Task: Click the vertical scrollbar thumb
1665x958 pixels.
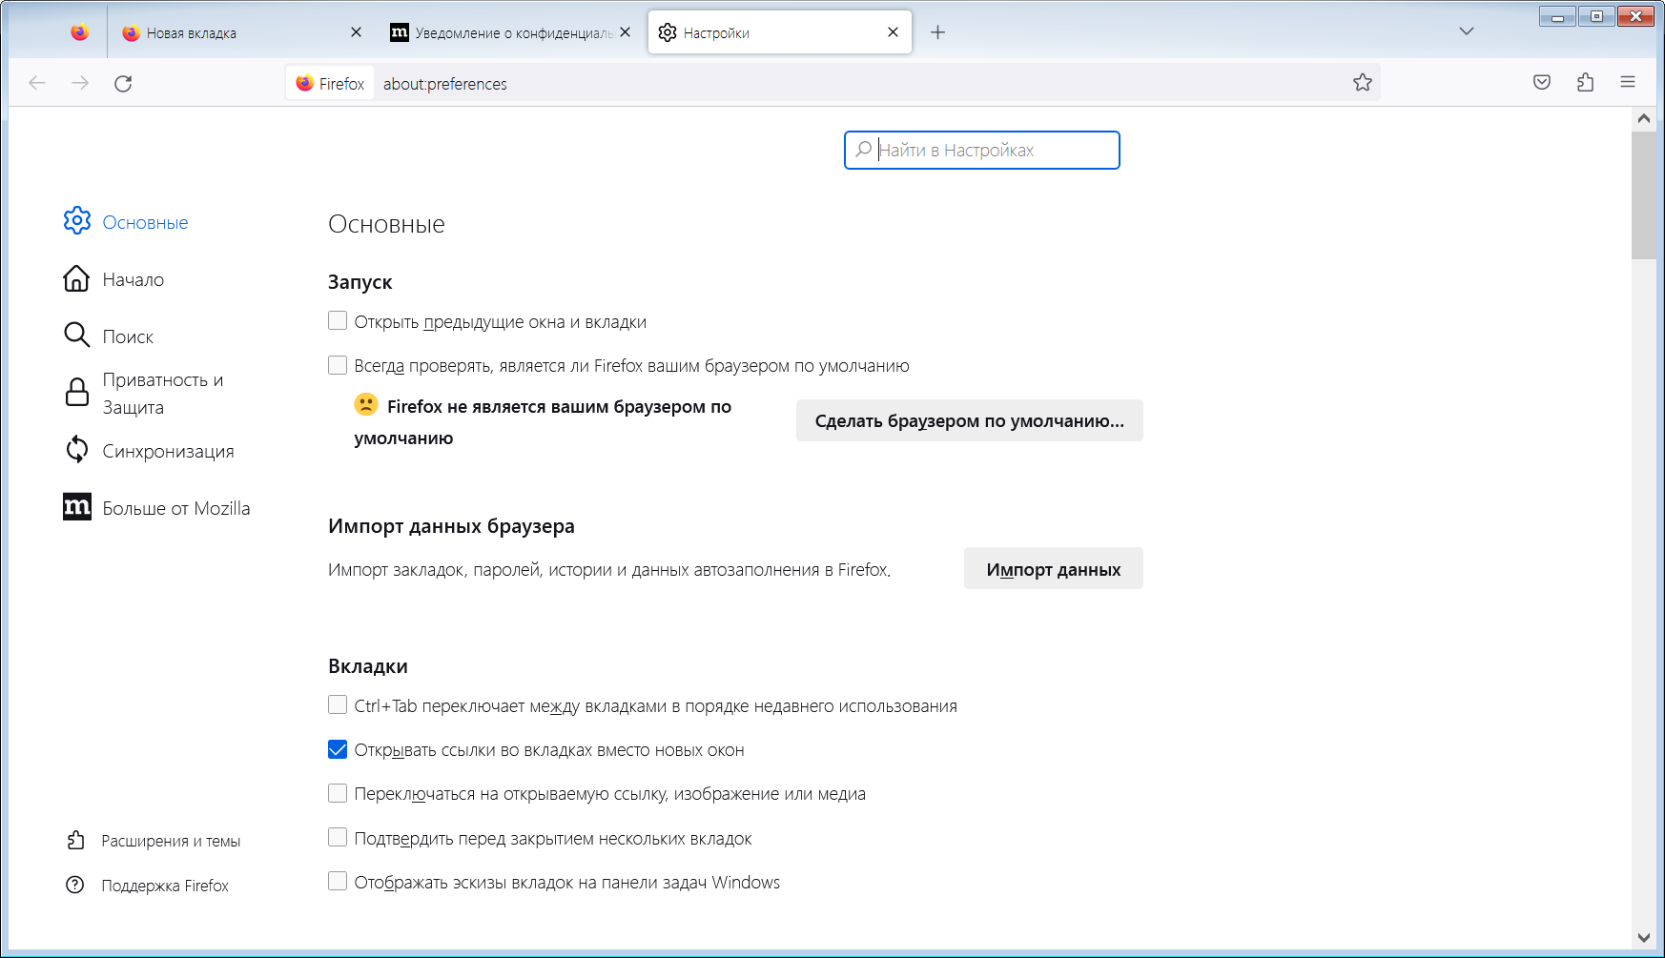Action: pyautogui.click(x=1644, y=195)
